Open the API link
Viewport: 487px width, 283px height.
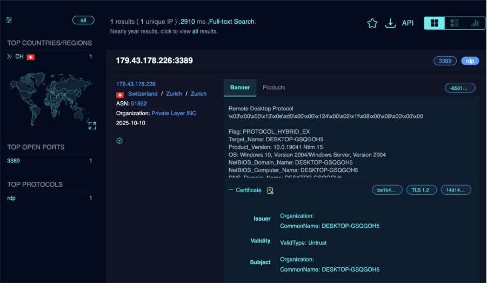coord(408,23)
